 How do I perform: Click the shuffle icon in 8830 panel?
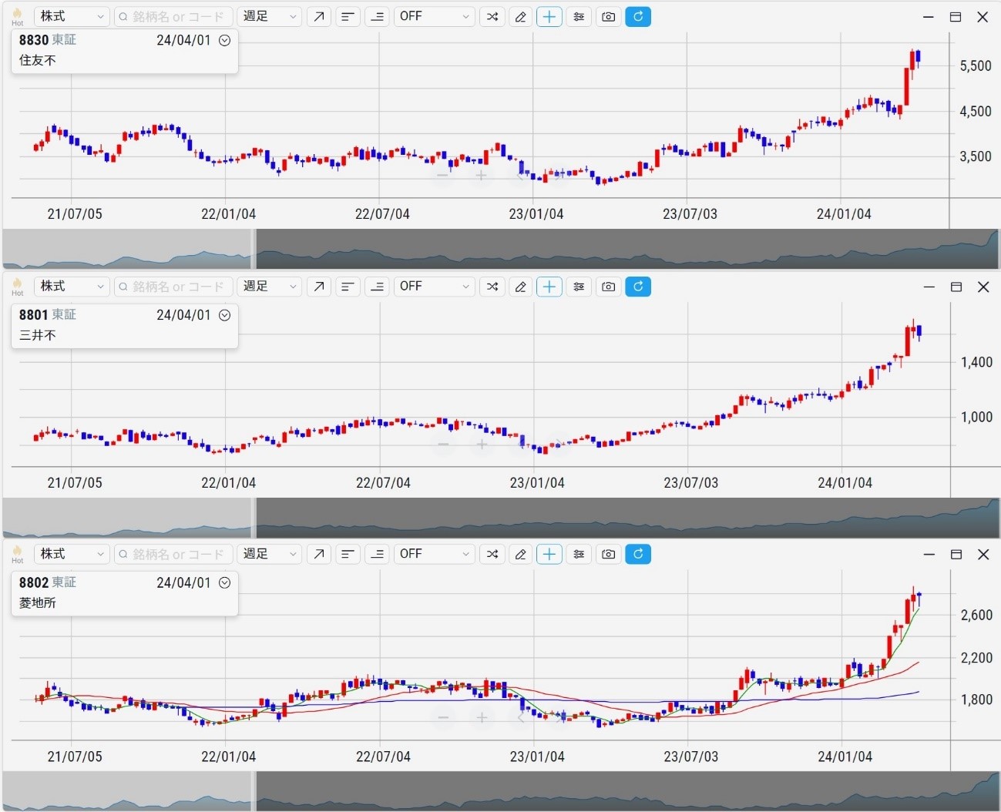coord(492,17)
